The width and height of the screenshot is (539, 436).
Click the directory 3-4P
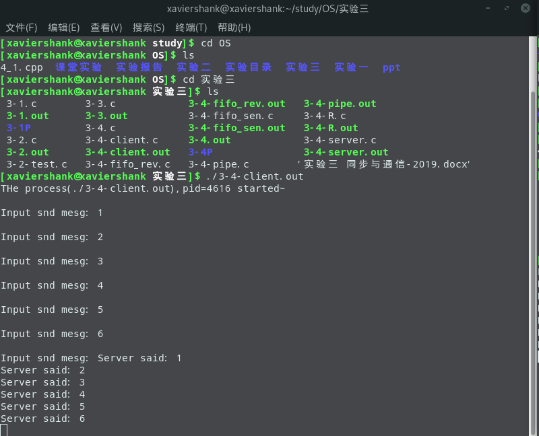201,152
